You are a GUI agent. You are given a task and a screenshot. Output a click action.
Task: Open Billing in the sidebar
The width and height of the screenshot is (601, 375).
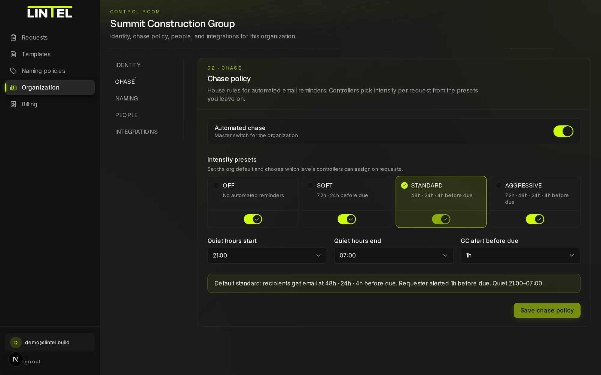tap(50, 104)
